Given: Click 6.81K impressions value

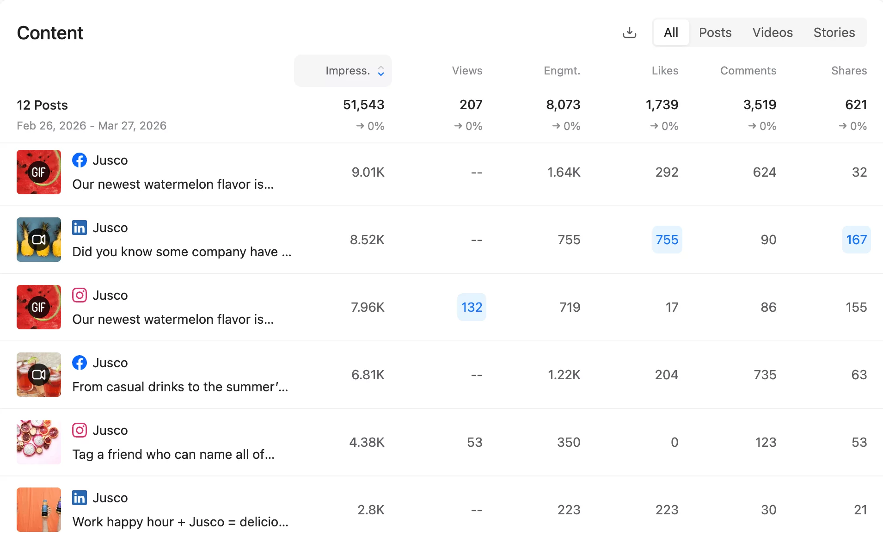Looking at the screenshot, I should (368, 375).
